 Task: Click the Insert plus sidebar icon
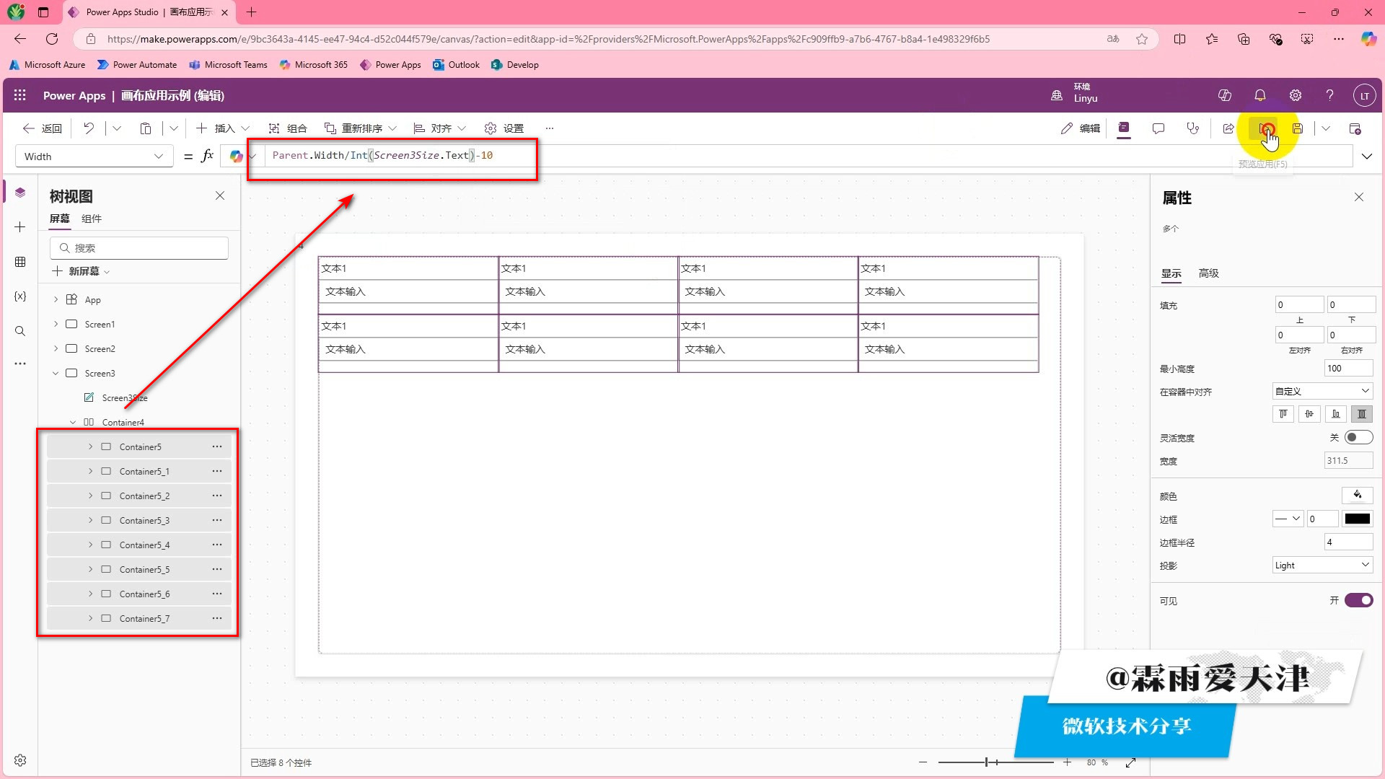coord(20,227)
